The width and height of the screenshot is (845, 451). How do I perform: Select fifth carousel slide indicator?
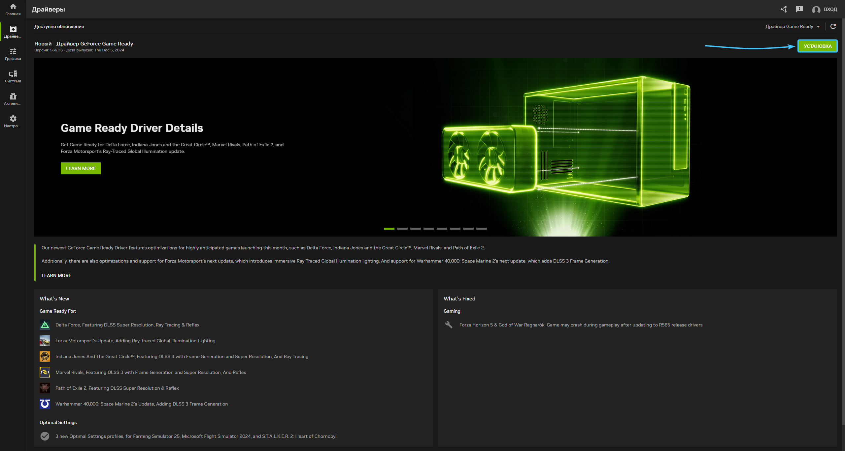[x=442, y=228]
